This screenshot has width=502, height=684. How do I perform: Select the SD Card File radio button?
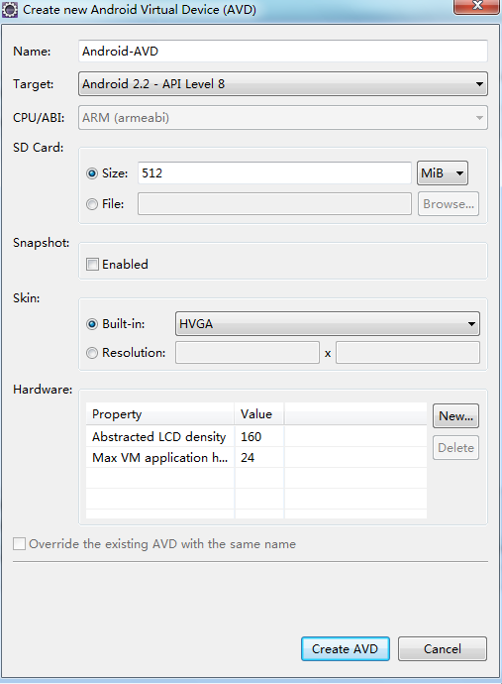(92, 204)
